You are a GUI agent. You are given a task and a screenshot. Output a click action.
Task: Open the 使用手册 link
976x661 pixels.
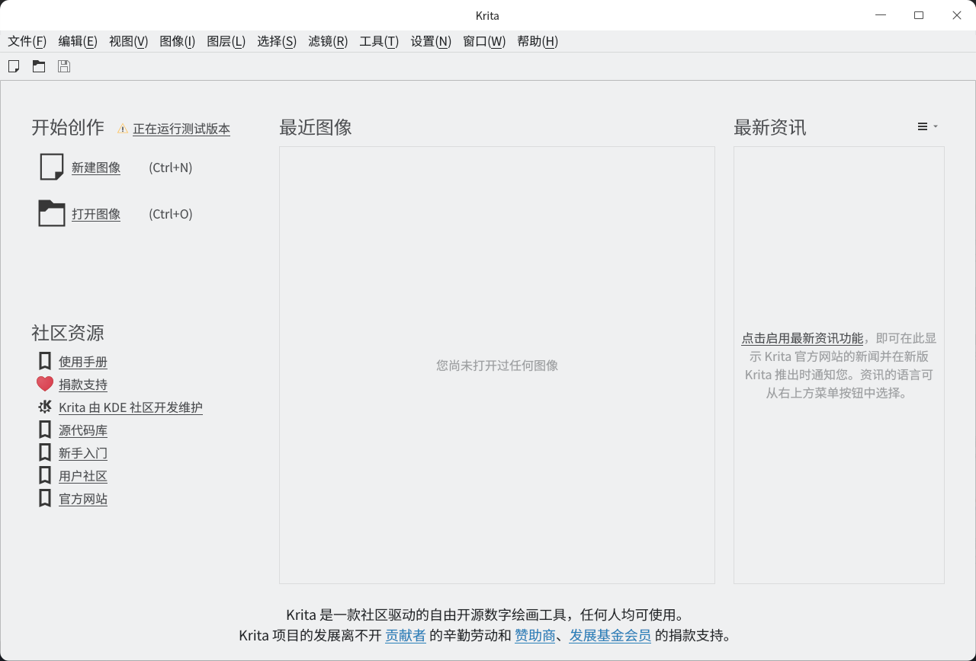83,362
